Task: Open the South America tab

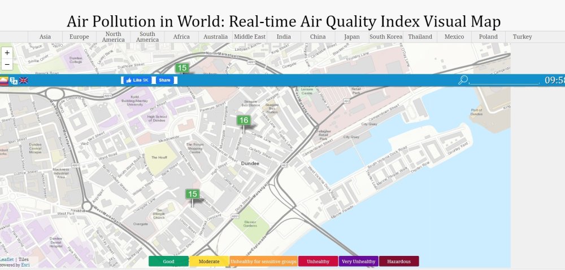Action: point(147,37)
